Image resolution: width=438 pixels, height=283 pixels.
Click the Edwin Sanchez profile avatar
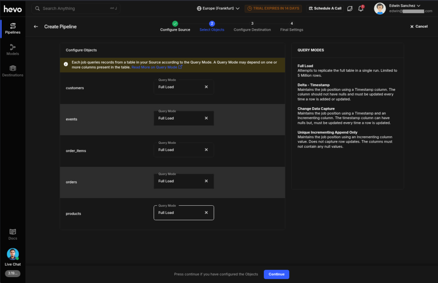tap(380, 9)
